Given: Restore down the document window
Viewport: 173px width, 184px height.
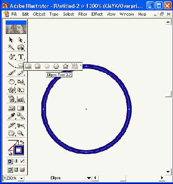Looking at the screenshot, I should [162, 14].
